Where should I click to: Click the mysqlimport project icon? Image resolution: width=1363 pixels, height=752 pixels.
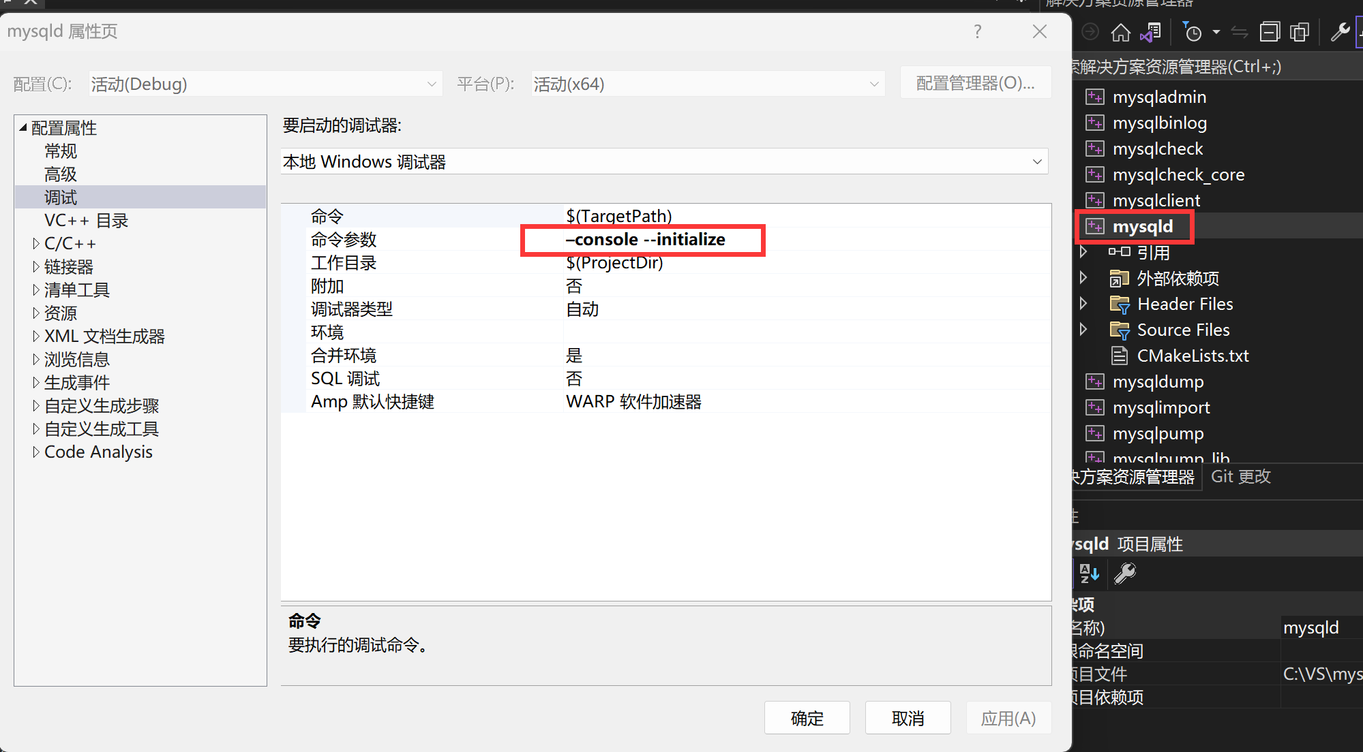point(1097,407)
